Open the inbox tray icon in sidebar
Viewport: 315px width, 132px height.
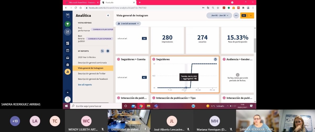pos(67,58)
